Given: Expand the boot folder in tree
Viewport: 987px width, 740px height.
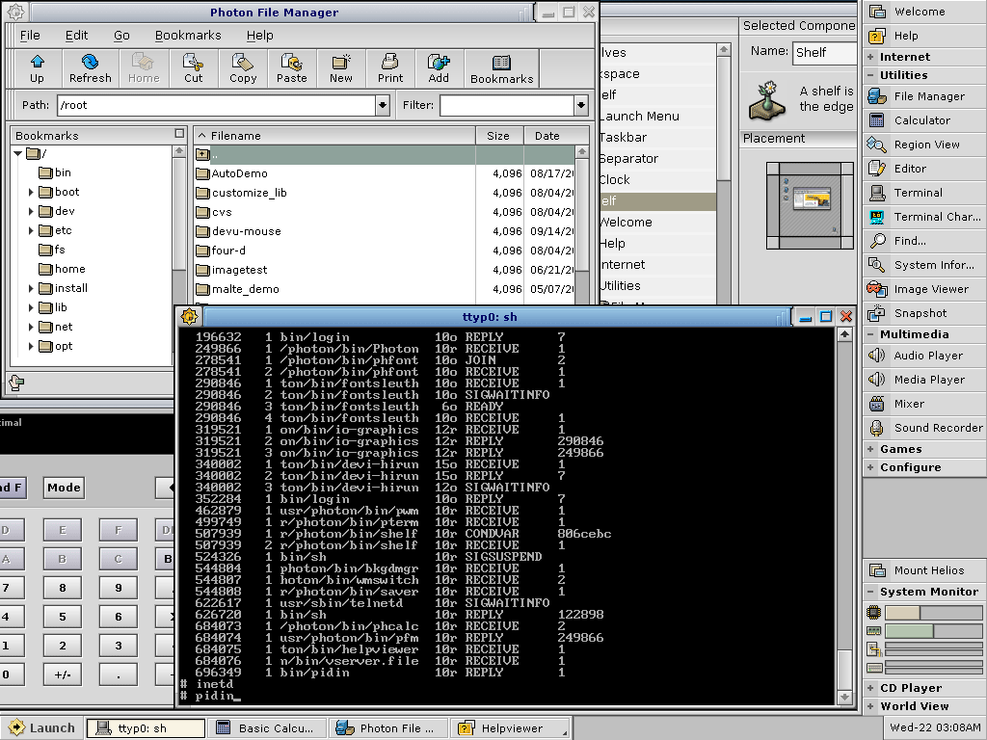Looking at the screenshot, I should tap(31, 192).
